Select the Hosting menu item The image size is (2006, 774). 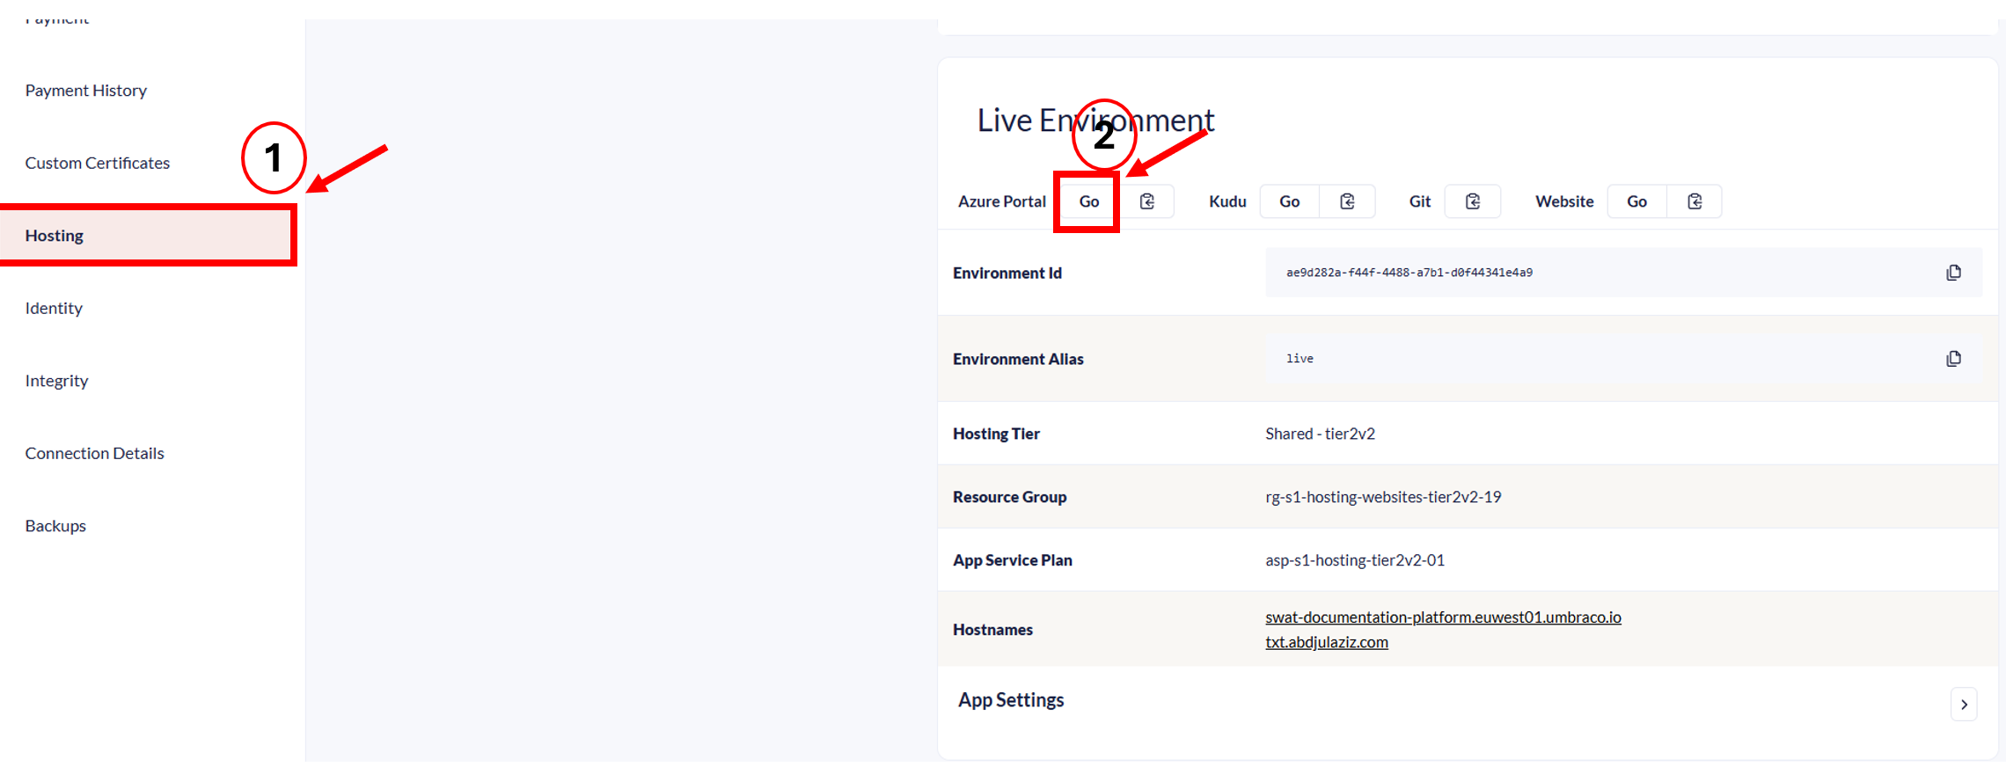pyautogui.click(x=55, y=236)
